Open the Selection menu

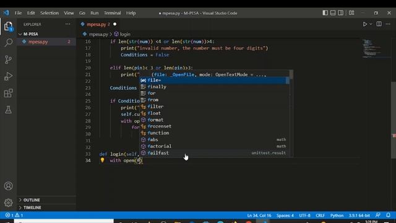pyautogui.click(x=49, y=13)
